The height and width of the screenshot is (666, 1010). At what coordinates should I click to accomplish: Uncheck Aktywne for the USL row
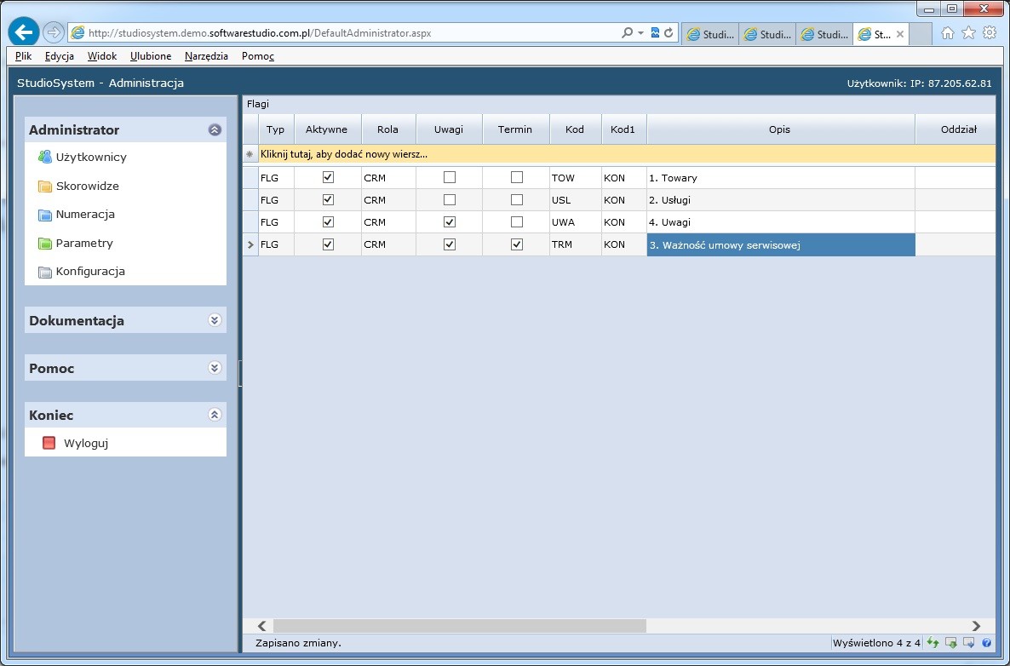tap(328, 199)
